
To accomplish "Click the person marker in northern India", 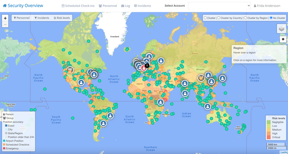I will point(185,83).
